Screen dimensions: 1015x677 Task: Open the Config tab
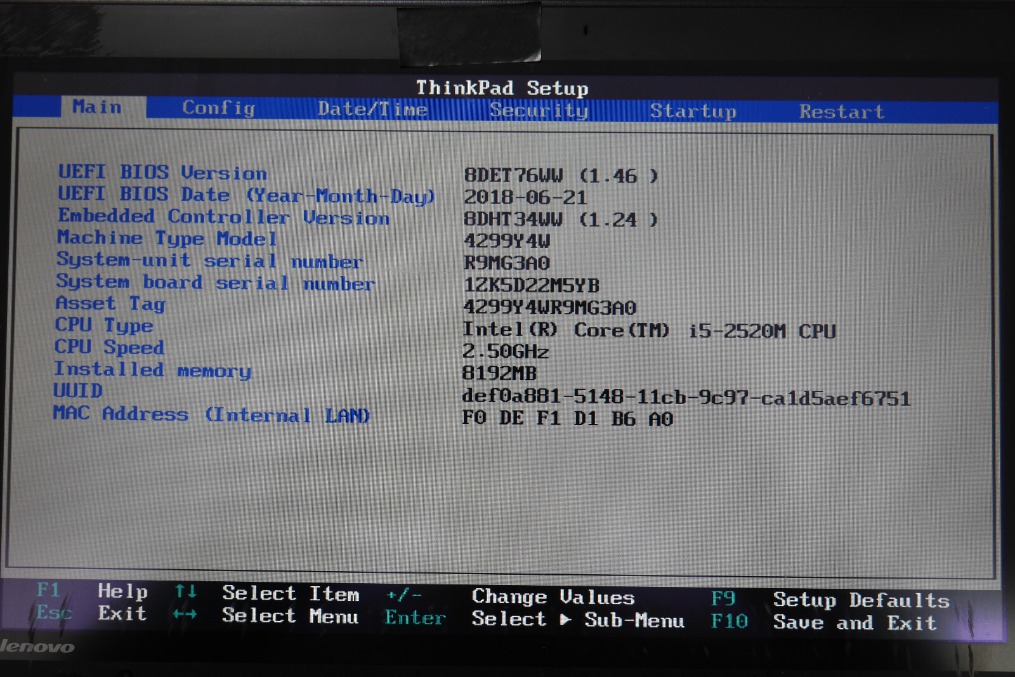219,108
